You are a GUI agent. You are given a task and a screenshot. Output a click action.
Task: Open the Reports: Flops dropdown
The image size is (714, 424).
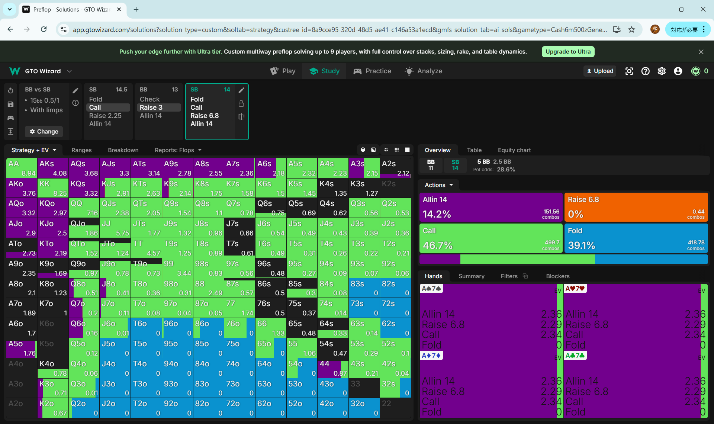178,150
